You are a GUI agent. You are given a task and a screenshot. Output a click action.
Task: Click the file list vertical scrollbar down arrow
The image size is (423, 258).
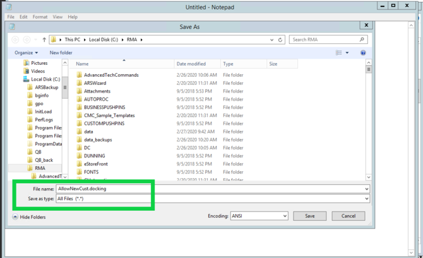[x=369, y=177]
